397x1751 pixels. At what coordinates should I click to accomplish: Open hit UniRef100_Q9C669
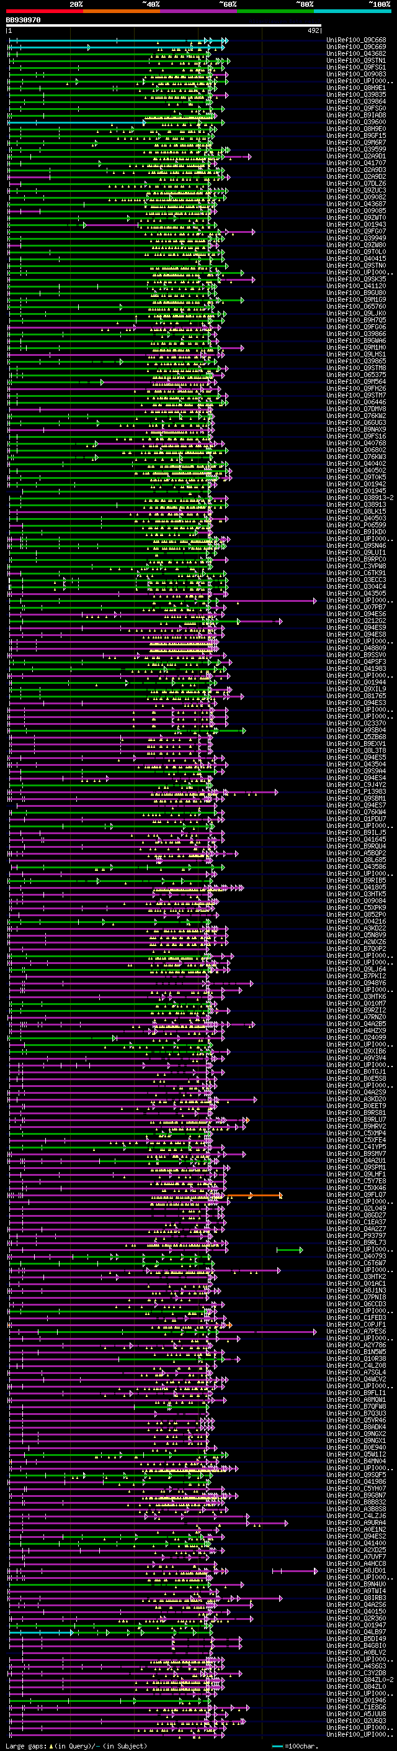[356, 47]
